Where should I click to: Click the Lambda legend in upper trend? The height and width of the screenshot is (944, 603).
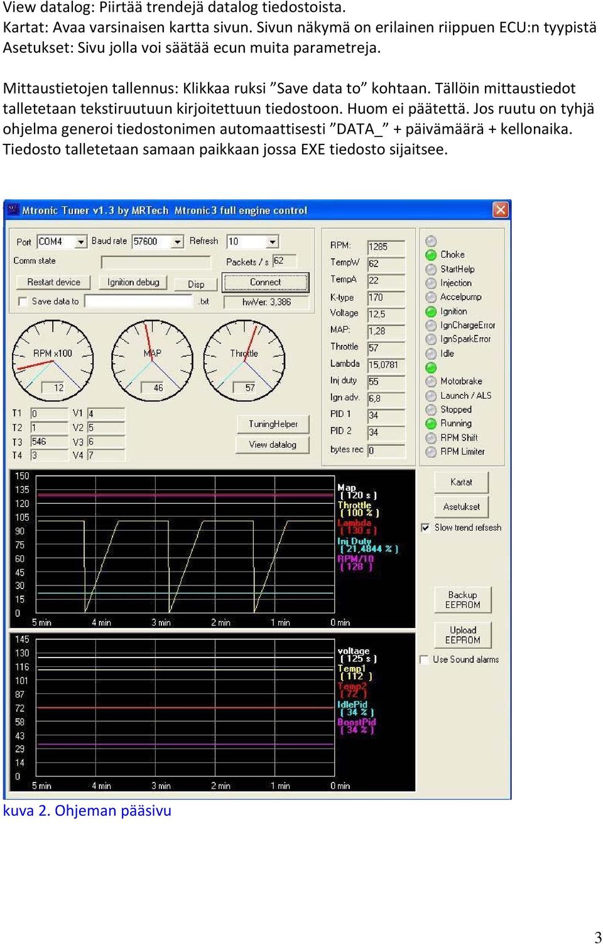pos(357,527)
